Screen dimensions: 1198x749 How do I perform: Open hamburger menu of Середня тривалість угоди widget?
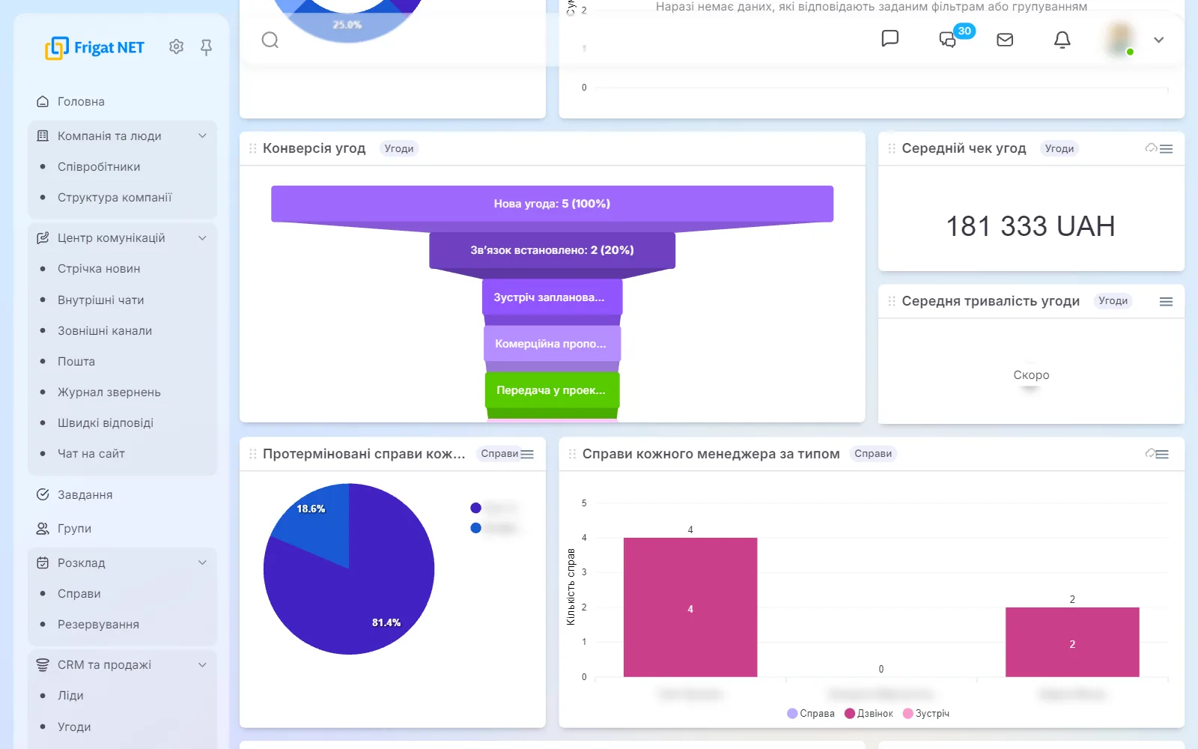click(x=1166, y=301)
